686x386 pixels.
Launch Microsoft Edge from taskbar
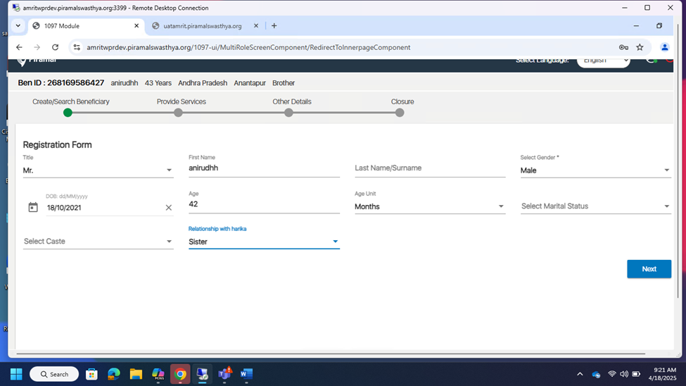[x=114, y=374]
